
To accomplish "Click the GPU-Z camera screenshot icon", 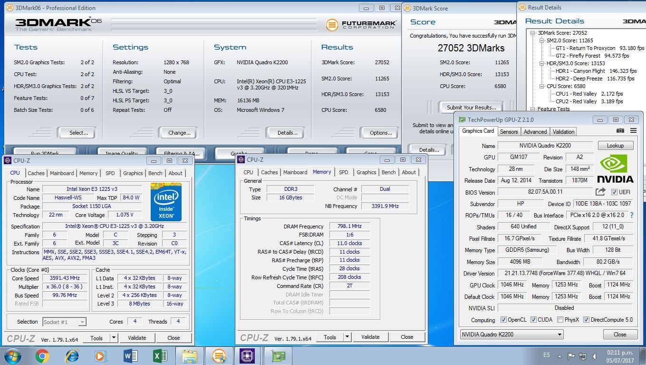I will [x=620, y=131].
